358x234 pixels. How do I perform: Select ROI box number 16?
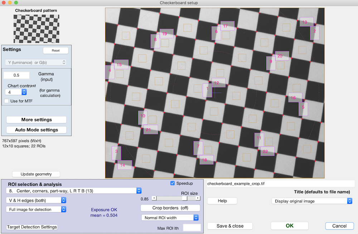pos(295,98)
